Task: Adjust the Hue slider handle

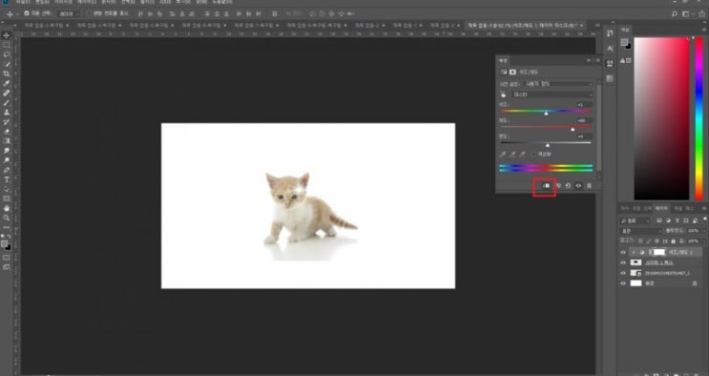Action: pos(546,114)
